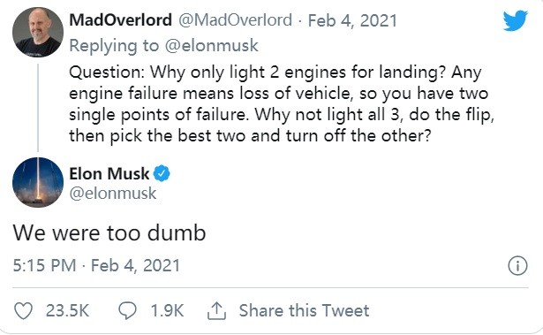Click the 1.9K replies count

[x=167, y=310]
